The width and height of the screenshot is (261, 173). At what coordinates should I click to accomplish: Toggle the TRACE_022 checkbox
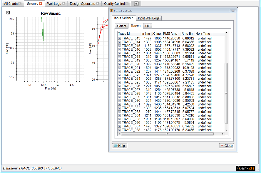point(119,71)
